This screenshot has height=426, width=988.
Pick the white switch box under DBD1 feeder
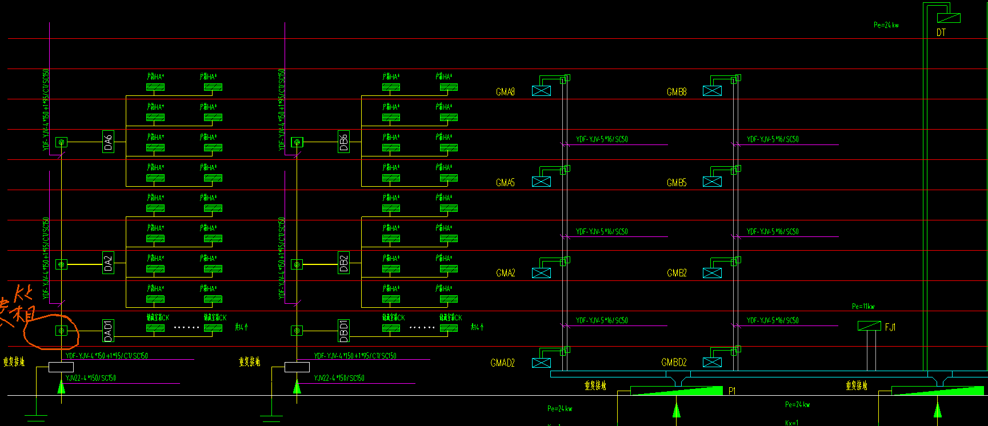click(297, 367)
